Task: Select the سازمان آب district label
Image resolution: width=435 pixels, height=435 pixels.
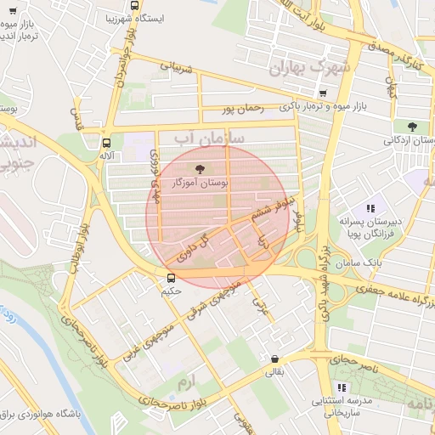Action: [209, 139]
